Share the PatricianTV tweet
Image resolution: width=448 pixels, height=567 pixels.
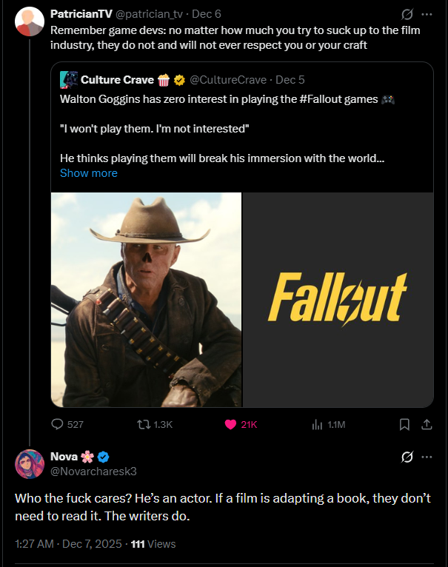tap(427, 425)
